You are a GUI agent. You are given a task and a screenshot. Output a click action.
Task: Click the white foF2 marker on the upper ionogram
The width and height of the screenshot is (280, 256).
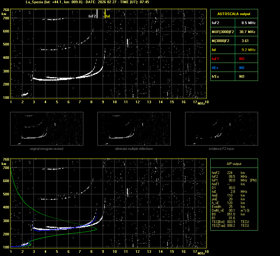97,14
